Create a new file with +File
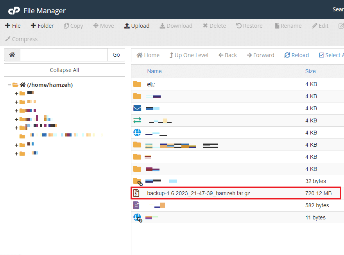The height and width of the screenshot is (255, 344). (13, 26)
